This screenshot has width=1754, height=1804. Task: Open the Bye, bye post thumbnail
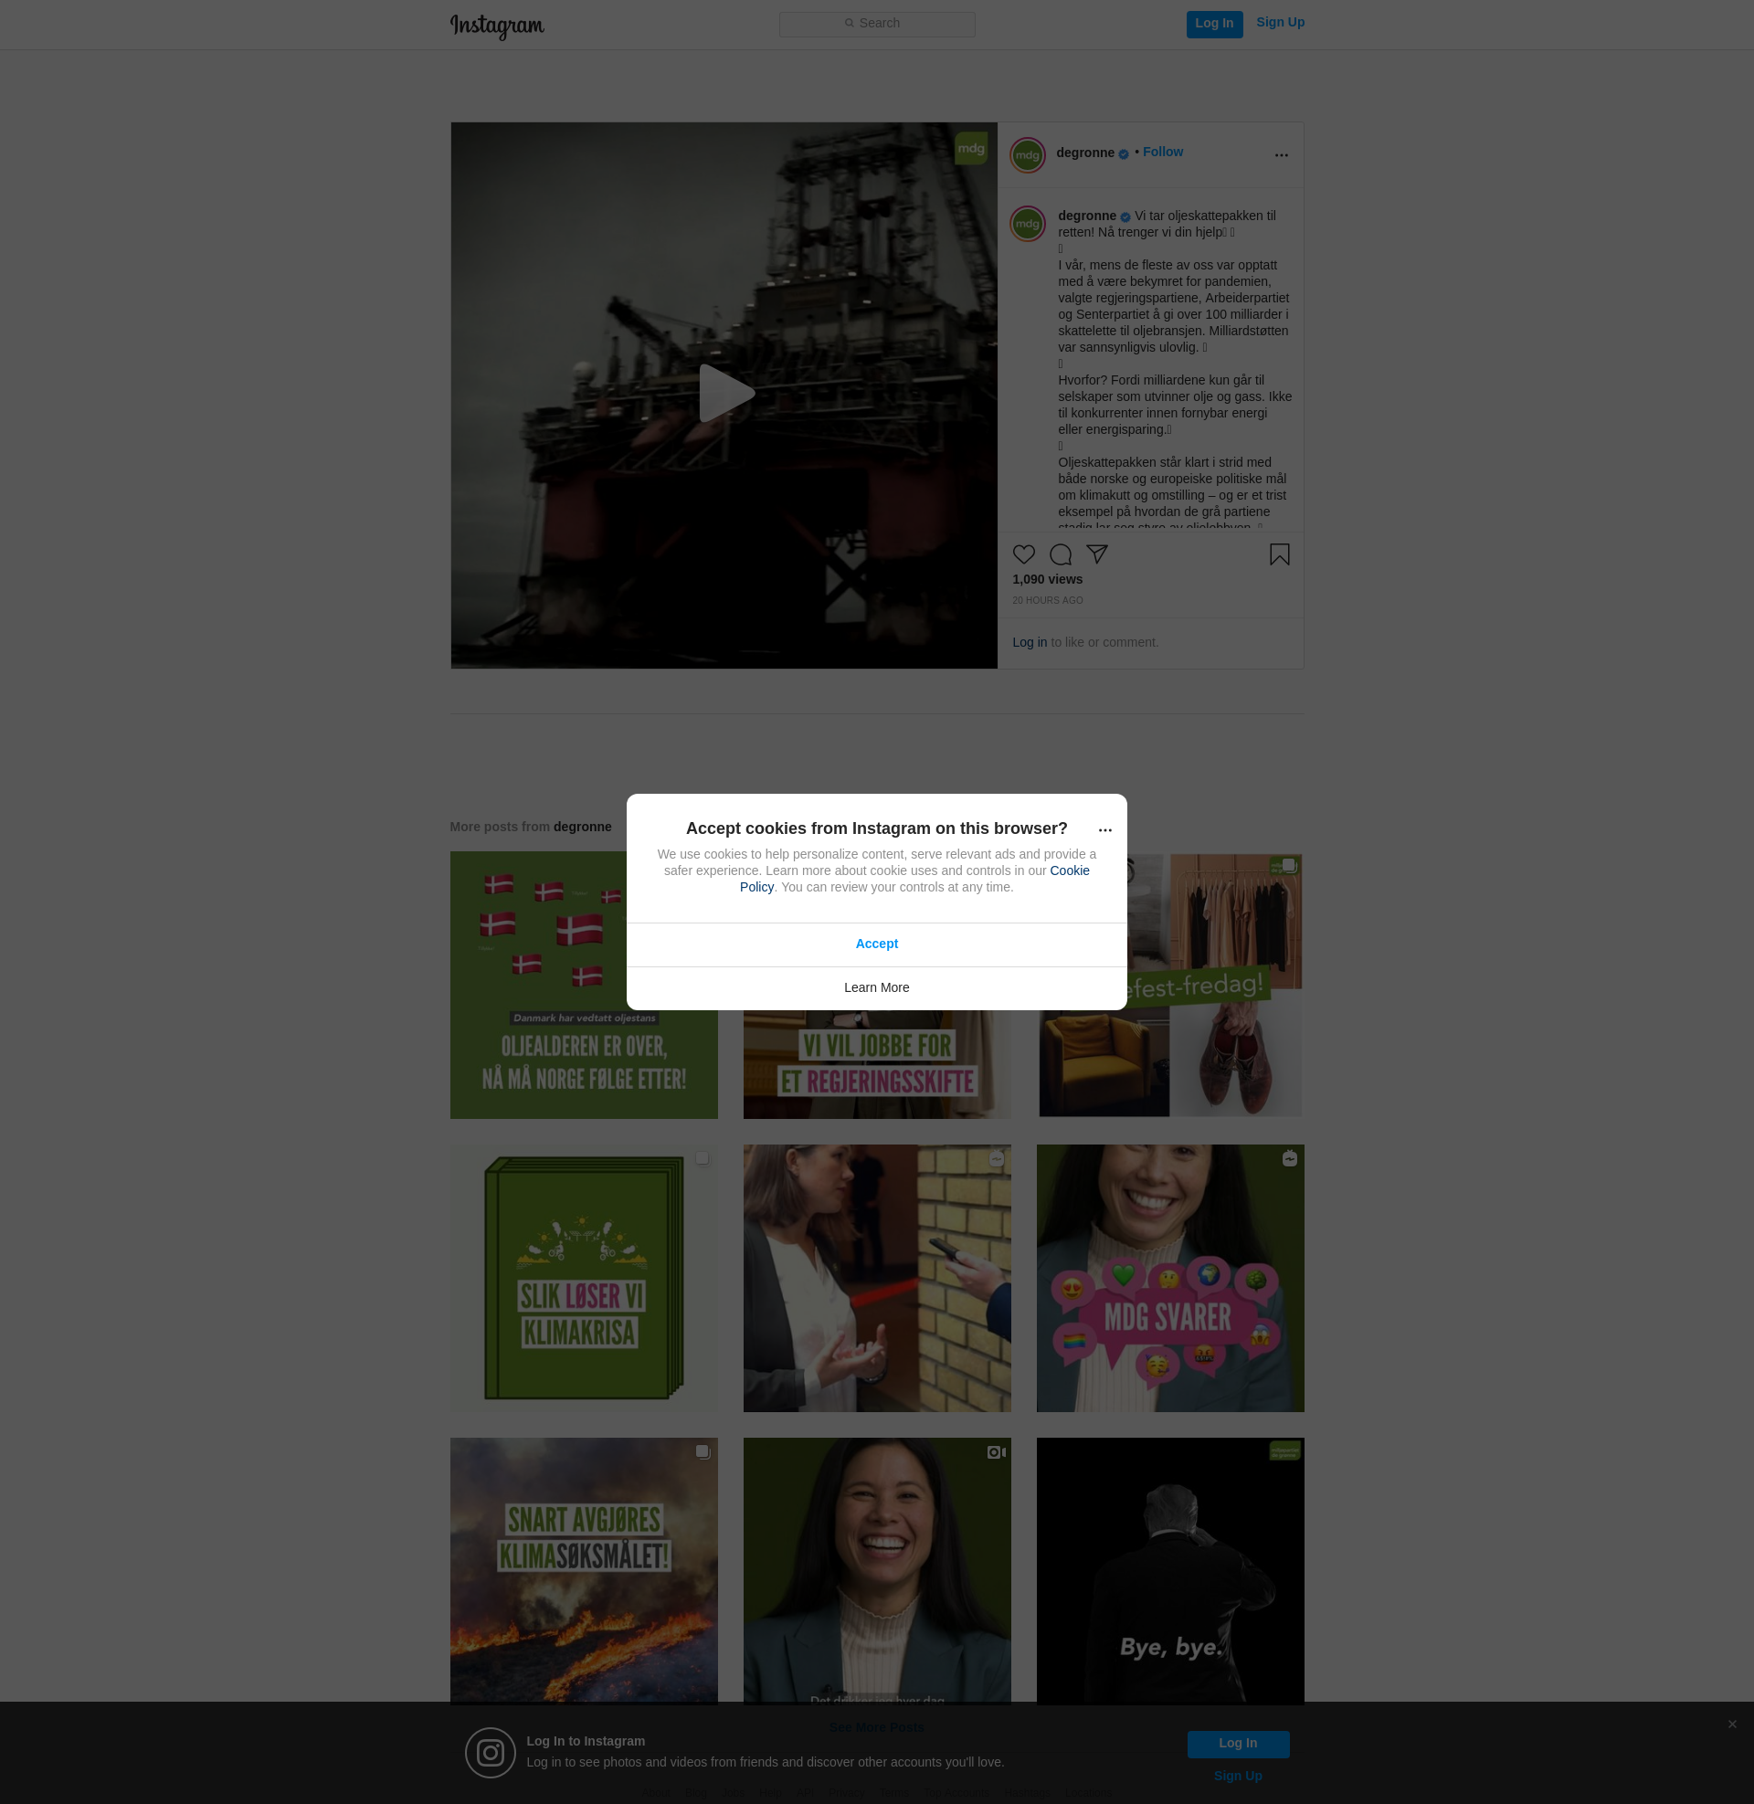click(1170, 1571)
